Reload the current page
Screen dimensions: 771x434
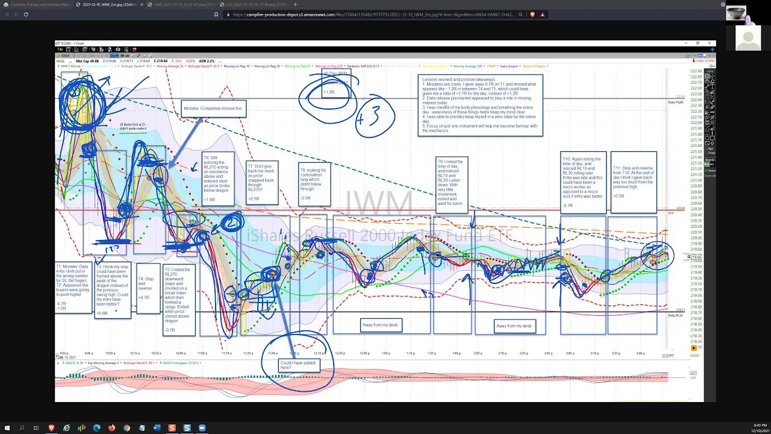point(26,14)
